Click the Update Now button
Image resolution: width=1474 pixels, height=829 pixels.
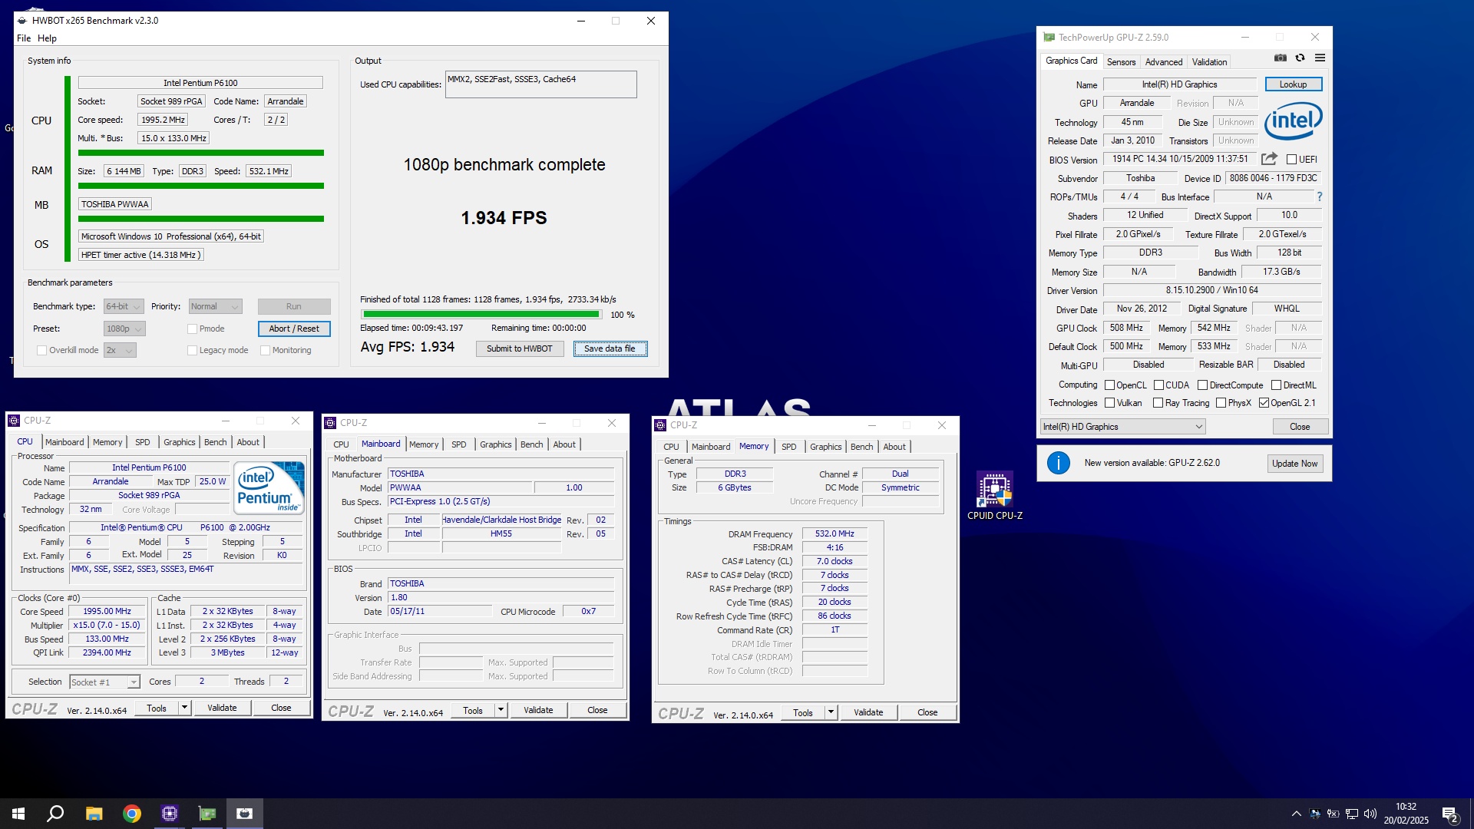(1294, 464)
